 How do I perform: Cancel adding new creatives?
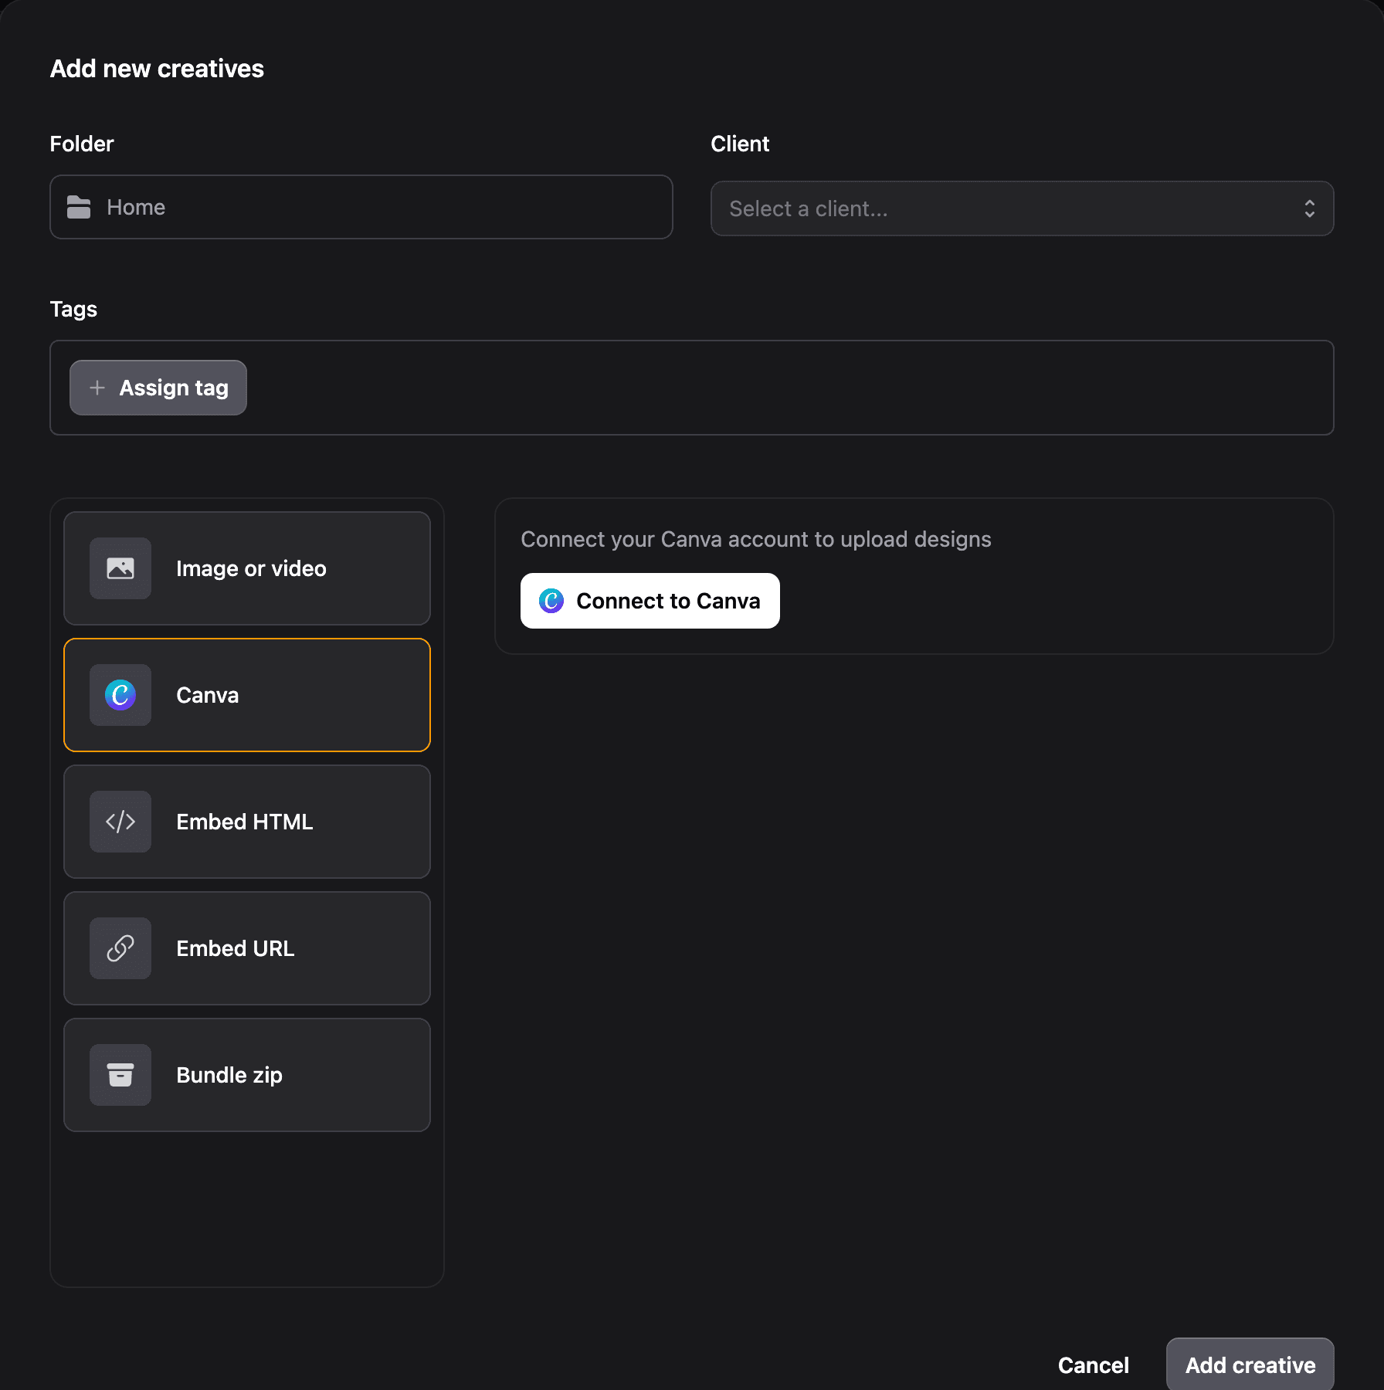click(x=1094, y=1365)
